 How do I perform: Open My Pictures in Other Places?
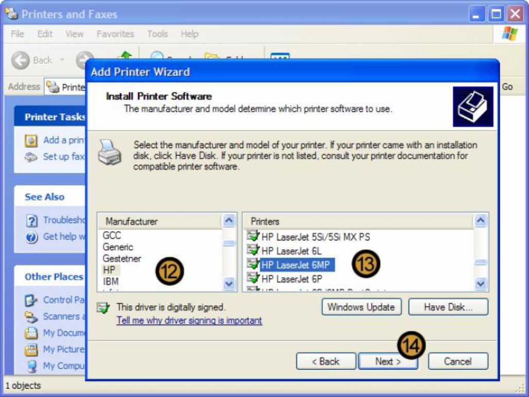64,349
